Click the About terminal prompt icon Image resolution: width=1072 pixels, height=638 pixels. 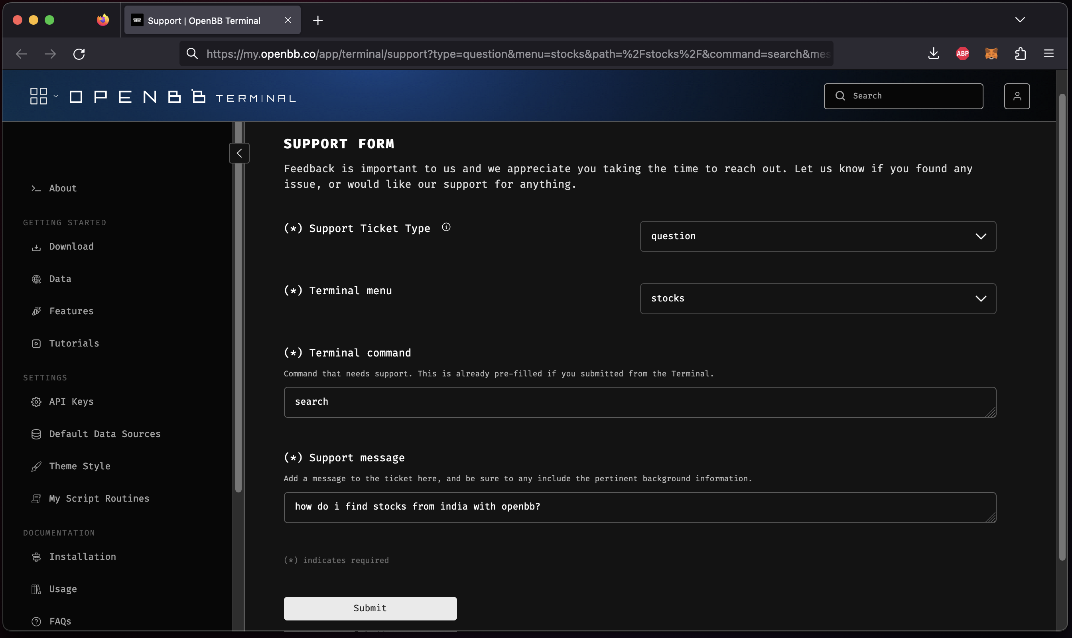point(36,189)
